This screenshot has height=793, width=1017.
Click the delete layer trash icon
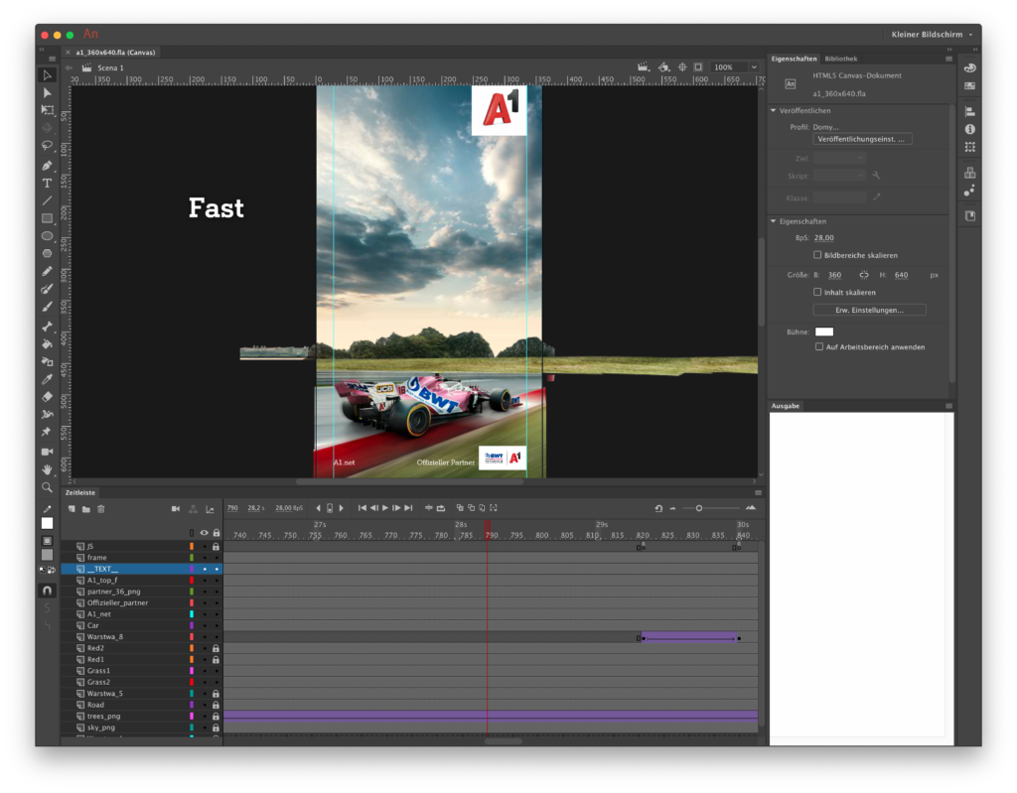coord(101,509)
